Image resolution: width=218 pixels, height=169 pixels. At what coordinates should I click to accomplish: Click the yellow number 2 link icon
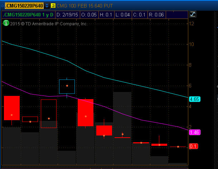[x=53, y=6]
